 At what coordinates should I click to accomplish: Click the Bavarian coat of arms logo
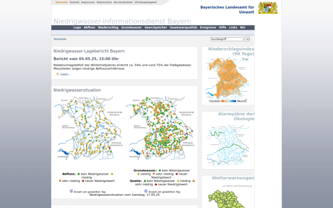click(x=268, y=8)
